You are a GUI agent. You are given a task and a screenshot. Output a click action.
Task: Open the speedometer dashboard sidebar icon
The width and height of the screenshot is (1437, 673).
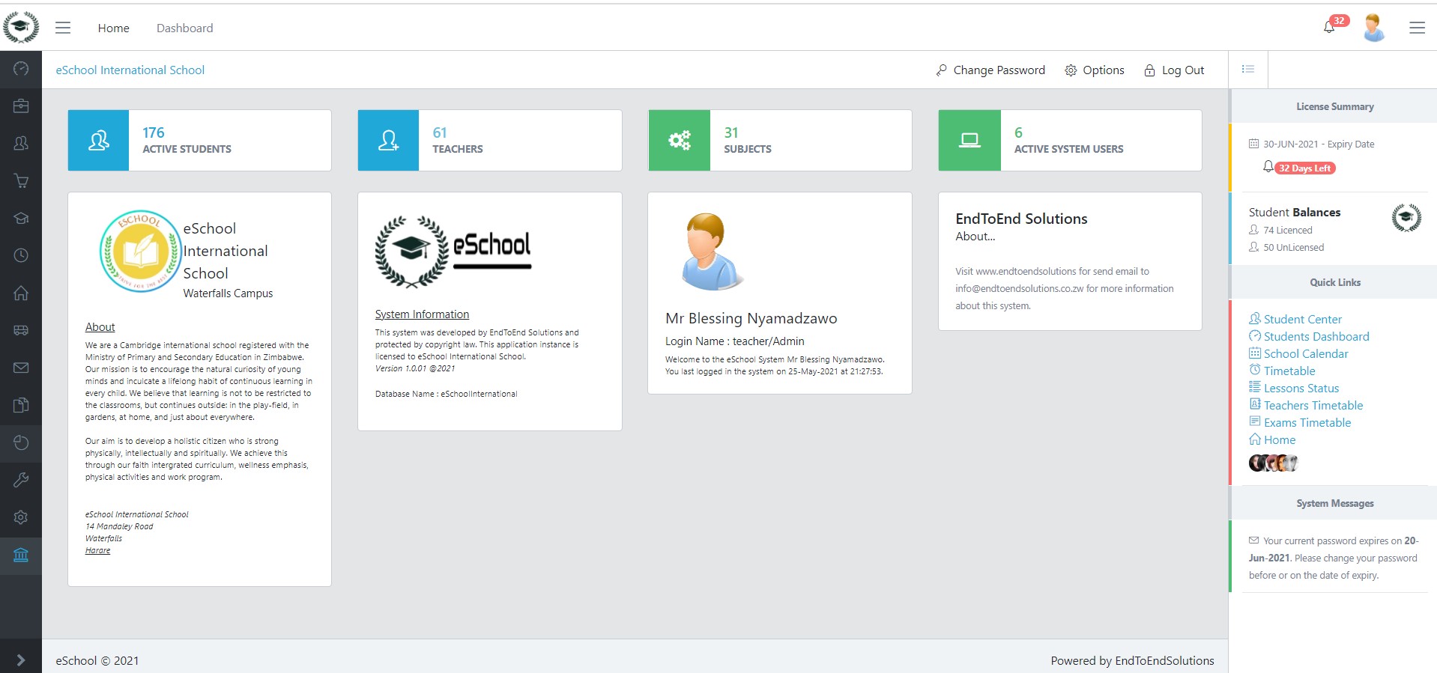tap(21, 69)
